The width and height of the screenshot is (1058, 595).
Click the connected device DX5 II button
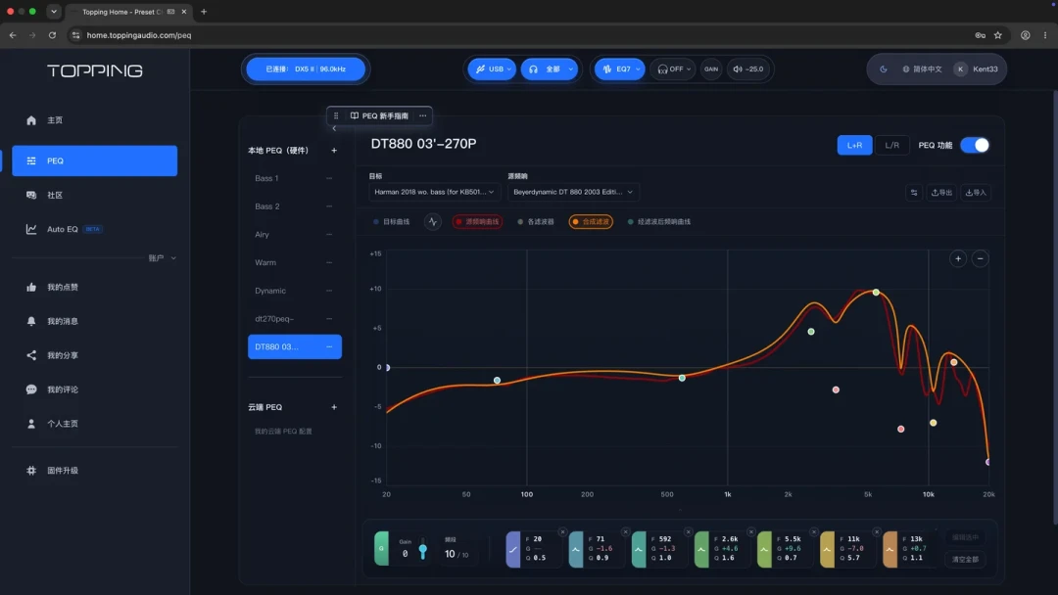coord(306,69)
